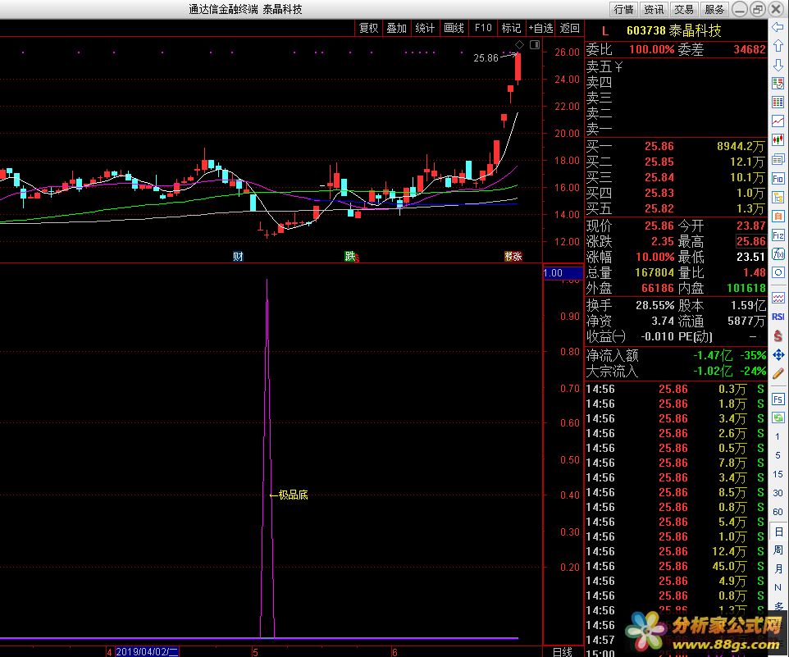789x657 pixels.
Task: Click the small panel icon atop the chart
Action: click(x=535, y=45)
